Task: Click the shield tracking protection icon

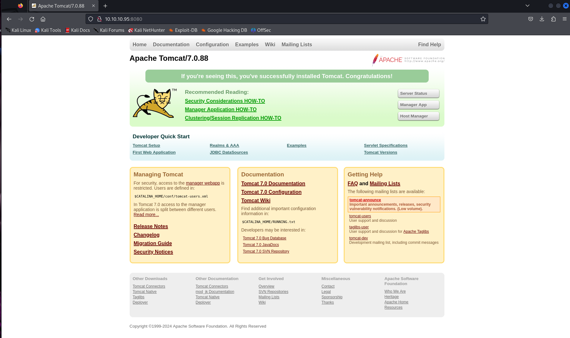Action: [91, 19]
